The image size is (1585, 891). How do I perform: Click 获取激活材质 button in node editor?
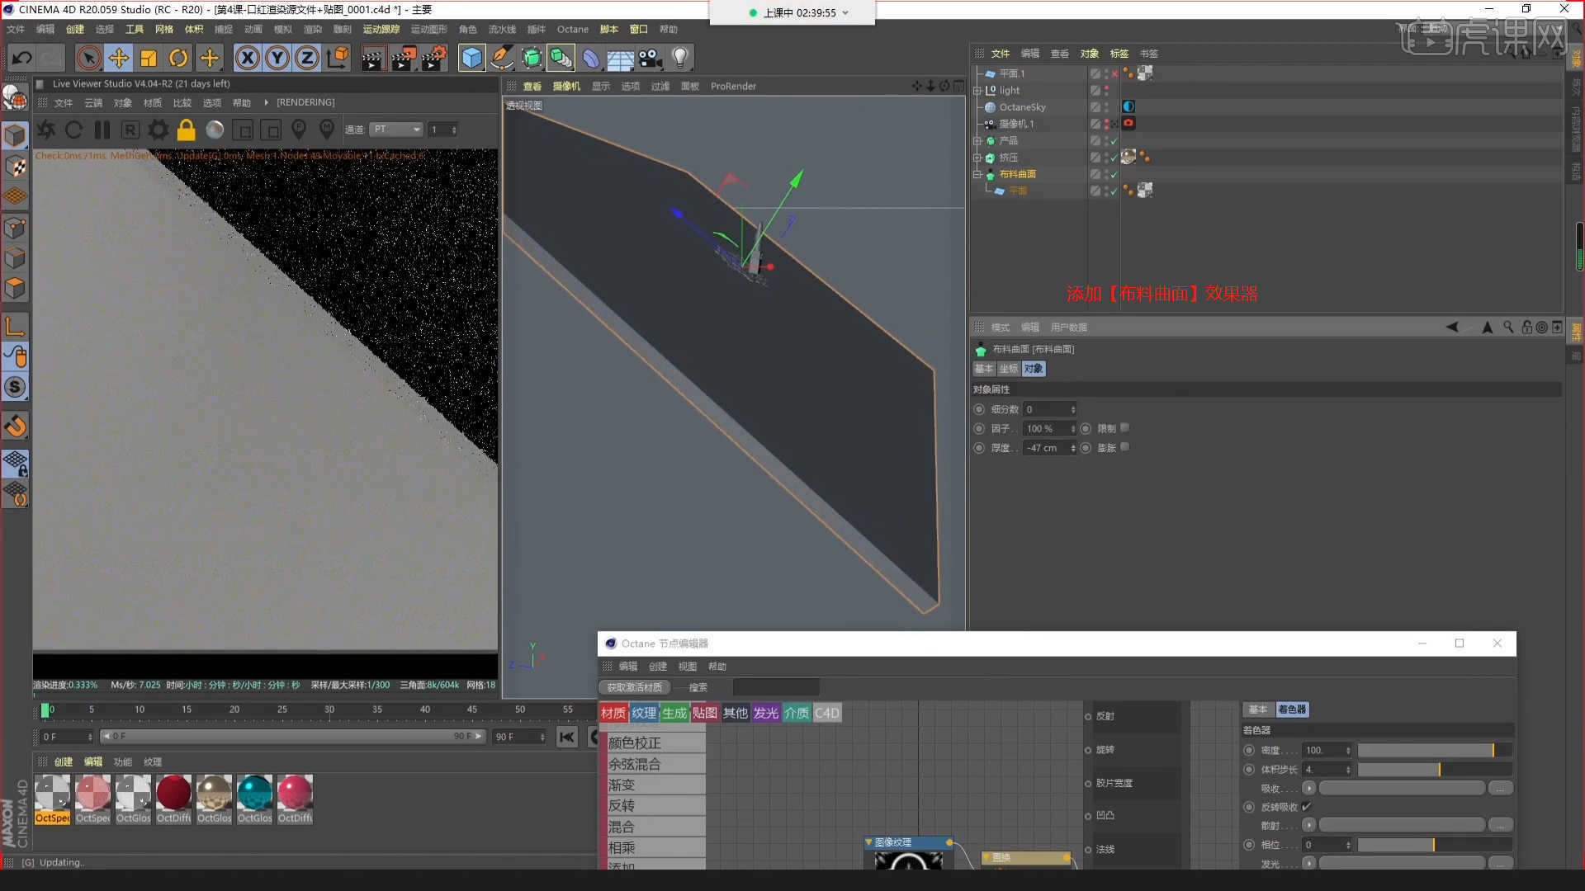634,687
